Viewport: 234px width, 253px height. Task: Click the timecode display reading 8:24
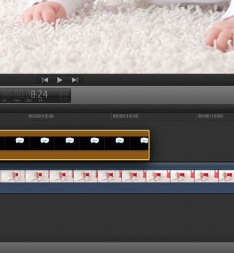point(35,96)
